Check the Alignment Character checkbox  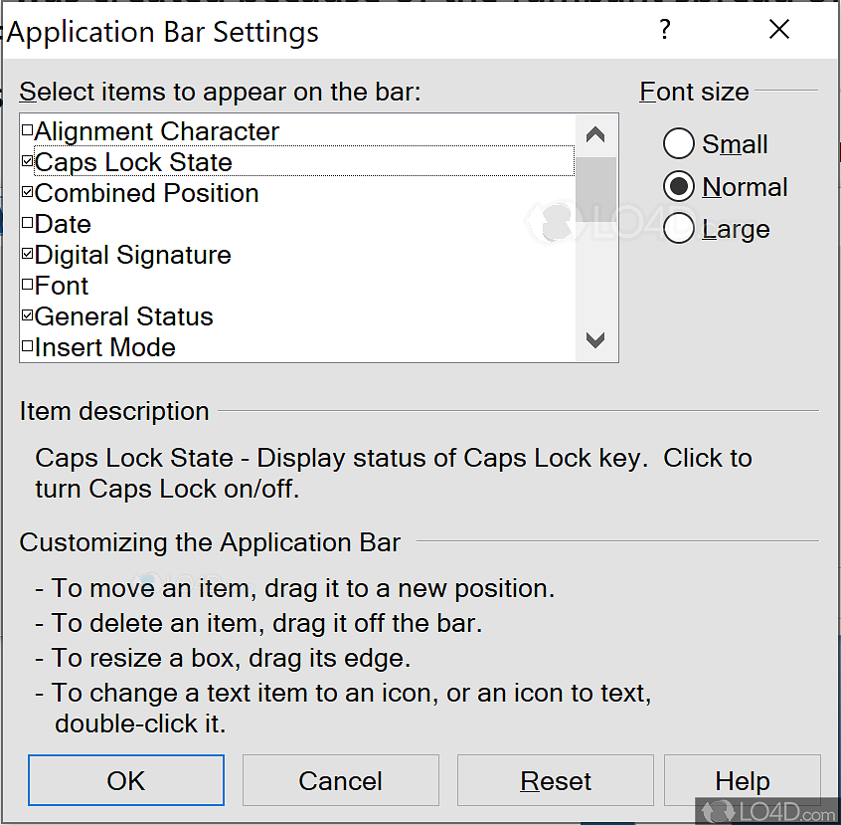coord(28,131)
